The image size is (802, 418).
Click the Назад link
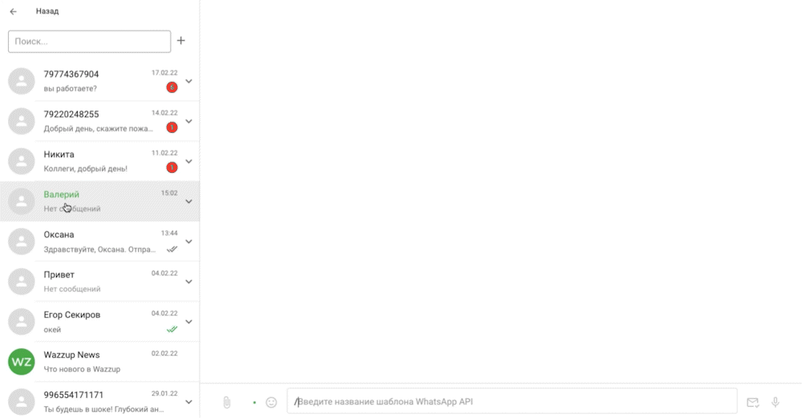coord(47,11)
